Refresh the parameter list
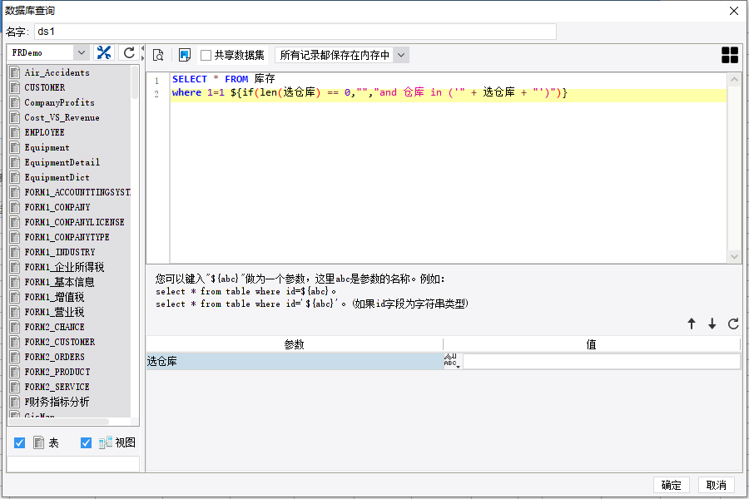Screen dimensions: 749x499 pyautogui.click(x=733, y=324)
